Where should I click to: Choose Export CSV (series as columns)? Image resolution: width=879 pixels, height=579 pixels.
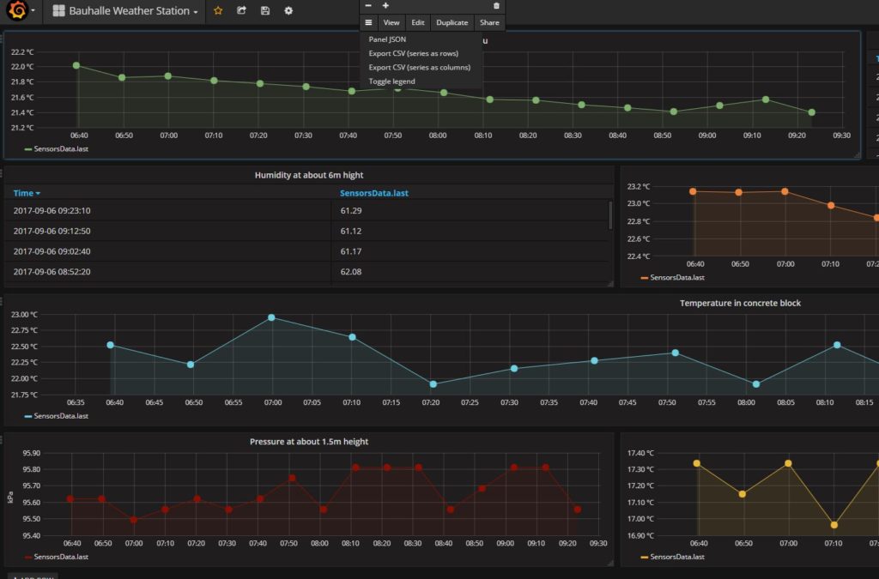click(419, 67)
